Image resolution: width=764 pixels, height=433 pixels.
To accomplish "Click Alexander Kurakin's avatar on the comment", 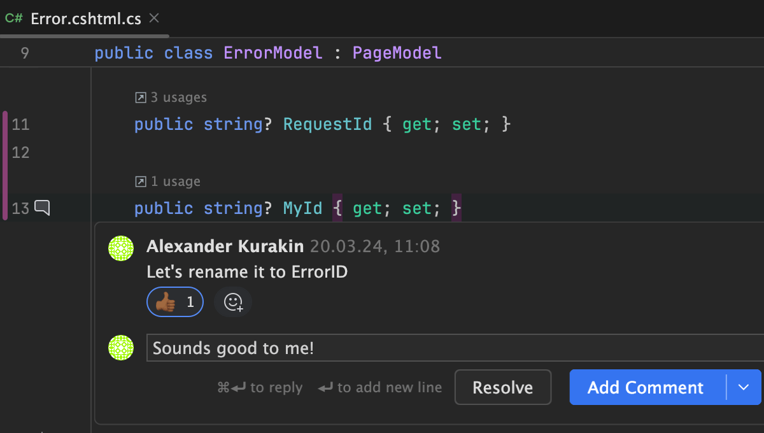I will (x=121, y=248).
